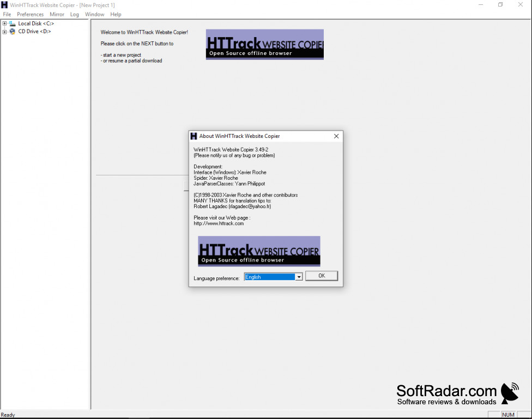
Task: Click OK in the About dialog
Action: pyautogui.click(x=322, y=276)
